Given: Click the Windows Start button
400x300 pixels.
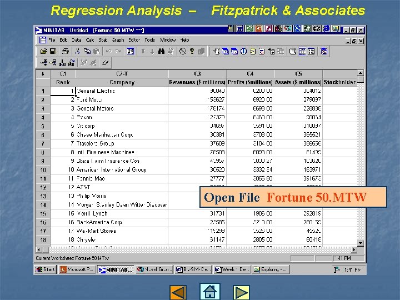Looking at the screenshot, I should click(45, 269).
